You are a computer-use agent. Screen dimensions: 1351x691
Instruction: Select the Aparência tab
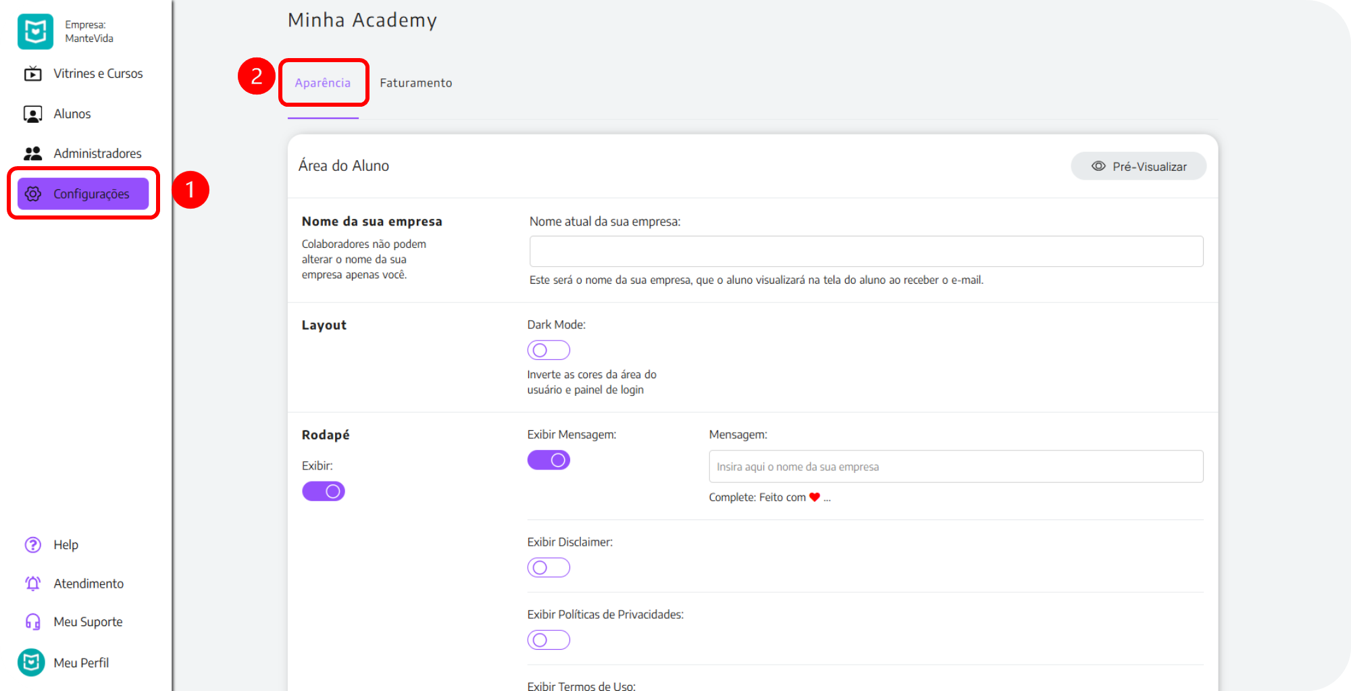click(x=323, y=83)
